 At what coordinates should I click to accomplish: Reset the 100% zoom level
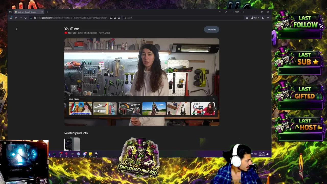(x=237, y=12)
